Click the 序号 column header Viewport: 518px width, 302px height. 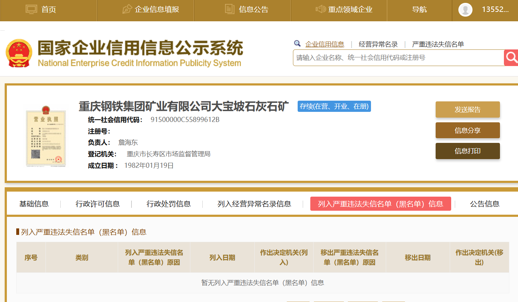31,258
